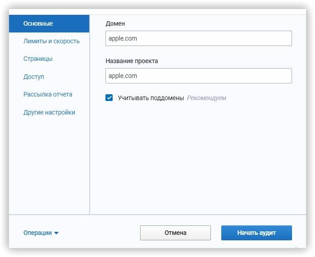This screenshot has height=257, width=315.
Task: Click the Название проекта label
Action: [x=132, y=60]
